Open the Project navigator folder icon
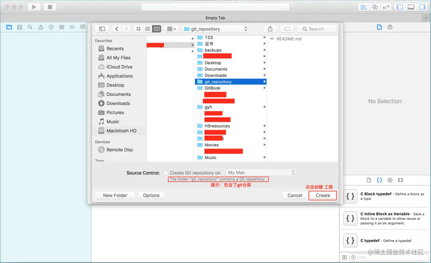Viewport: 431px width, 263px height. point(9,27)
